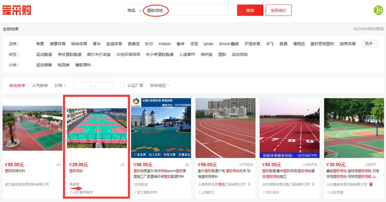Screen dimensions: 386x202
Task: Check the 认证厂家 checkbox
Action: point(122,85)
